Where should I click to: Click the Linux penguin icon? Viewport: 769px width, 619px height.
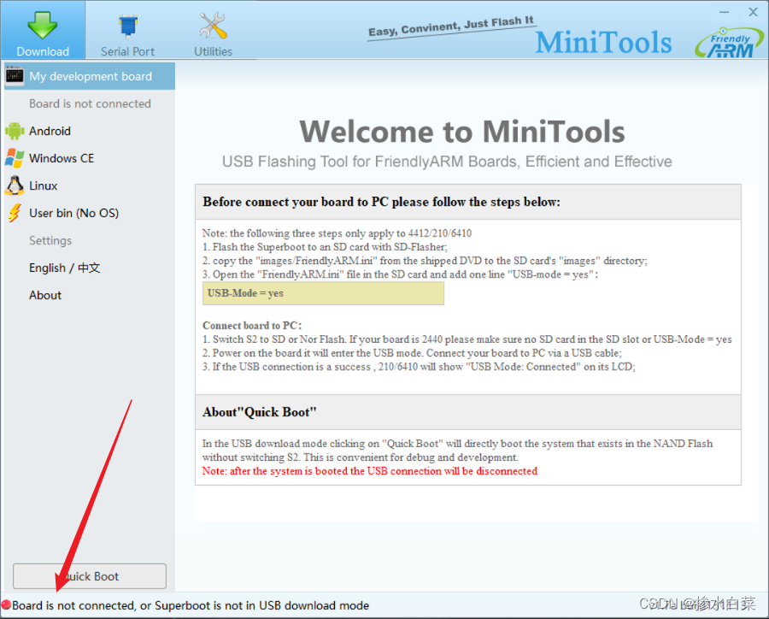pos(15,186)
